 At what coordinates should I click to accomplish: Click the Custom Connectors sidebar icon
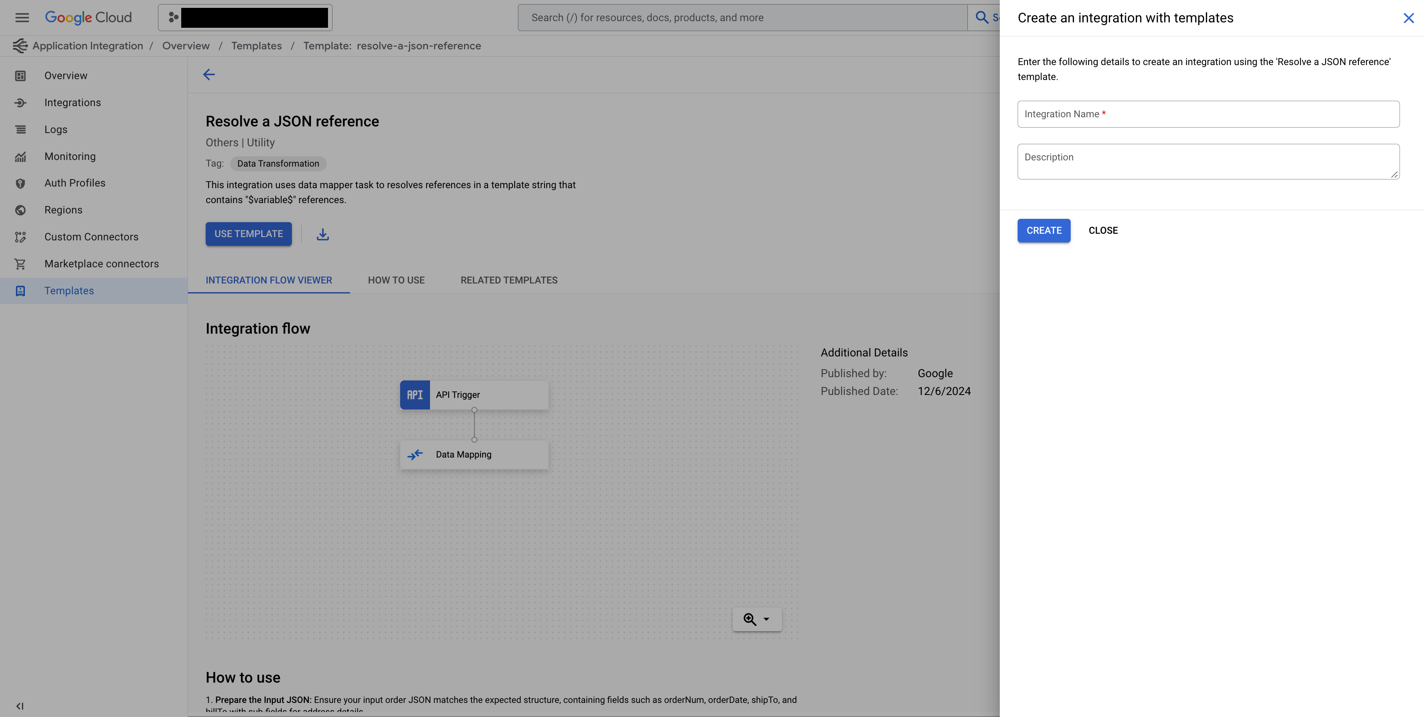pyautogui.click(x=20, y=237)
